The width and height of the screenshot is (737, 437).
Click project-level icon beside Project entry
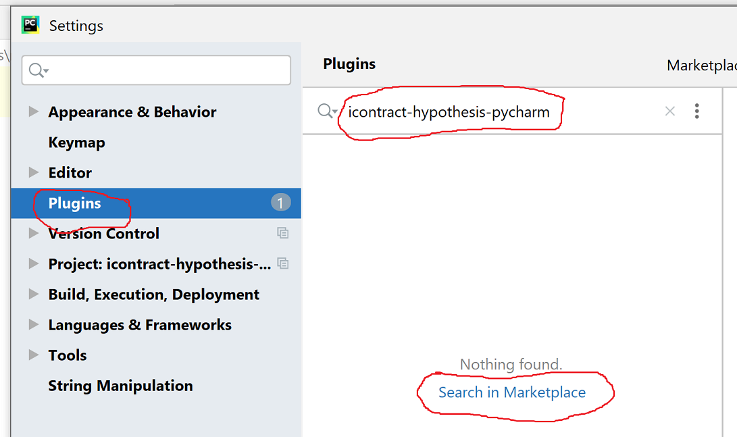click(x=282, y=263)
